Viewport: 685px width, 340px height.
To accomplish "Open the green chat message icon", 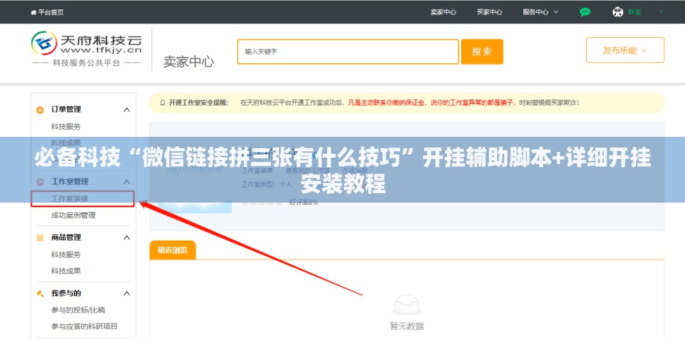I will point(585,12).
